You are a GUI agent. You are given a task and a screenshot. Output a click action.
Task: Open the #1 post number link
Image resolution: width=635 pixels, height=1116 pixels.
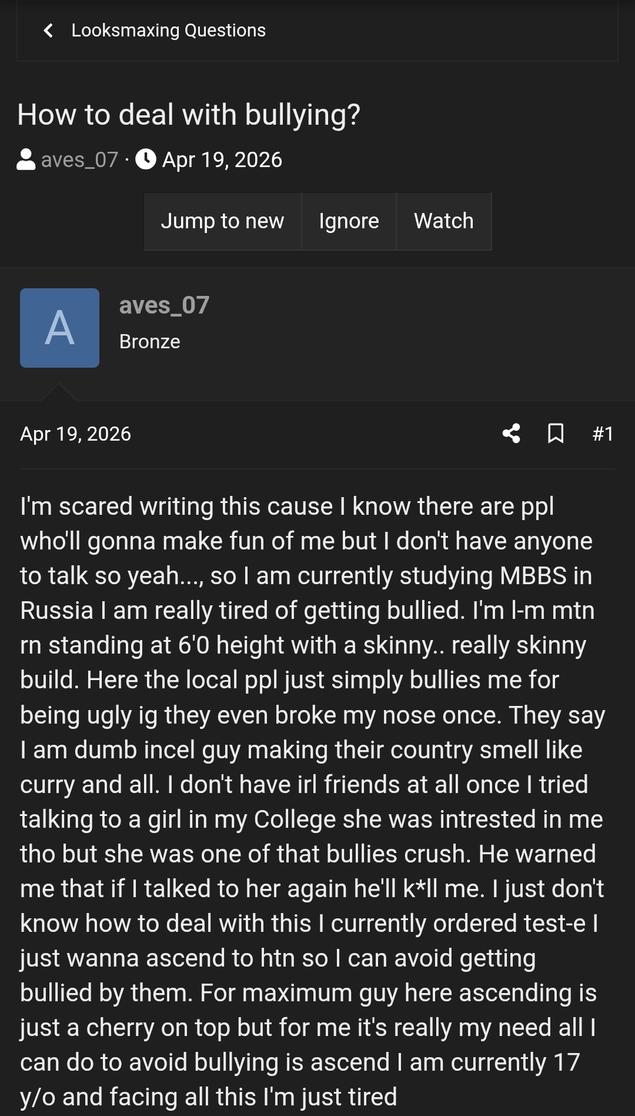pos(603,434)
